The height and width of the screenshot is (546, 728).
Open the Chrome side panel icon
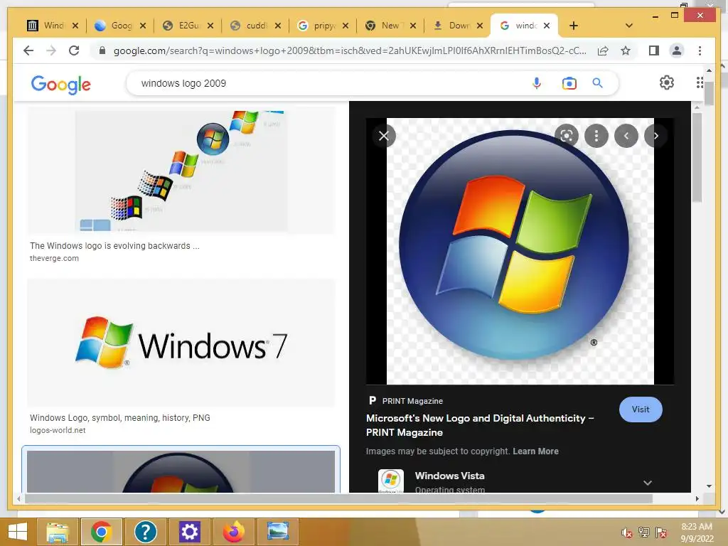pos(654,50)
